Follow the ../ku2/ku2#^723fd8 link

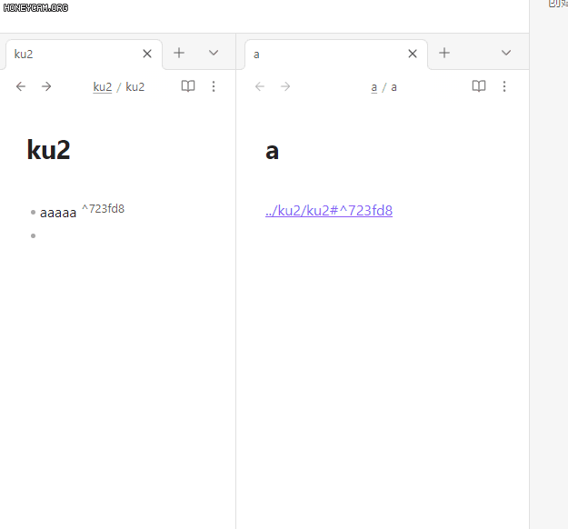(329, 211)
